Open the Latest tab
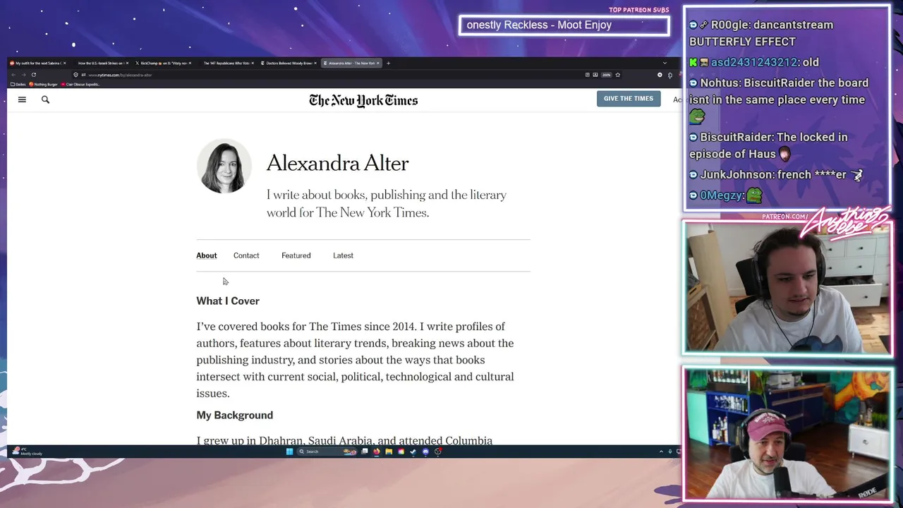This screenshot has width=903, height=508. [x=343, y=255]
